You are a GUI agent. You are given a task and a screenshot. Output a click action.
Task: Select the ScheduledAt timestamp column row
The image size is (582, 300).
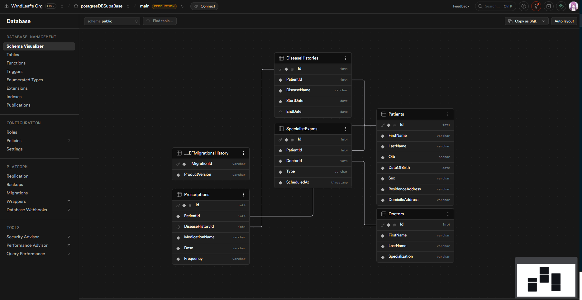click(x=313, y=183)
